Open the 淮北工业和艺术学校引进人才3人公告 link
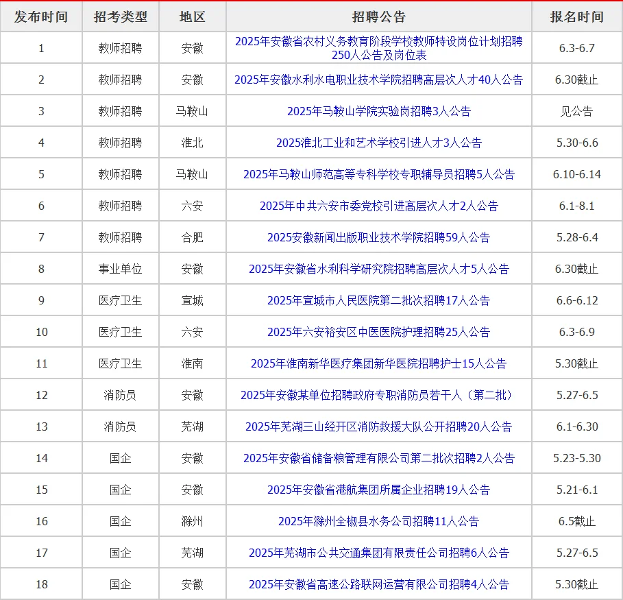 point(378,143)
